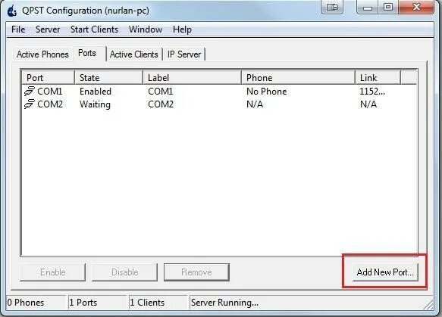This screenshot has height=317, width=442.
Task: Click the N/A phone cell for COM2
Action: [x=255, y=104]
